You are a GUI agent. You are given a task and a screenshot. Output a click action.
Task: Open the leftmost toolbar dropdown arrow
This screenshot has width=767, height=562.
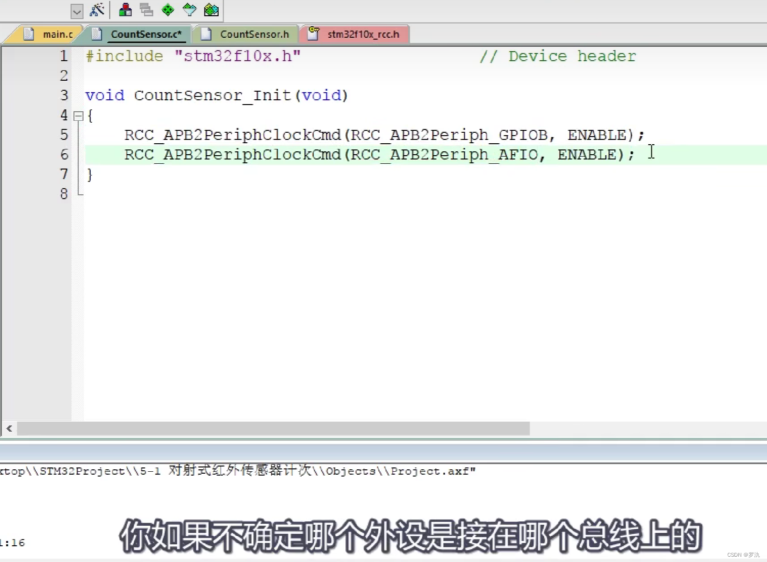point(76,11)
